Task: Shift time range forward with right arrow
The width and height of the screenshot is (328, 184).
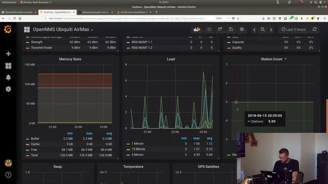Action: click(271, 30)
